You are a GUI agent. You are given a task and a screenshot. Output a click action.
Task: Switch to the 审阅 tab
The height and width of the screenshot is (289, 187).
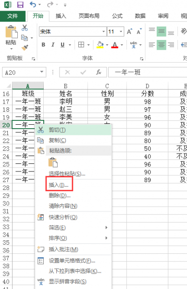point(163,16)
